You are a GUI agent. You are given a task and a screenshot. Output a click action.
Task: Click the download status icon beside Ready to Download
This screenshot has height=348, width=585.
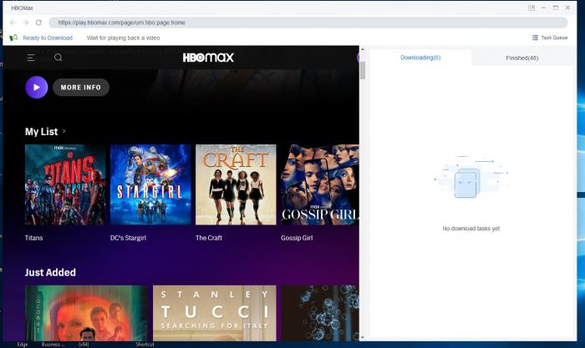(13, 38)
